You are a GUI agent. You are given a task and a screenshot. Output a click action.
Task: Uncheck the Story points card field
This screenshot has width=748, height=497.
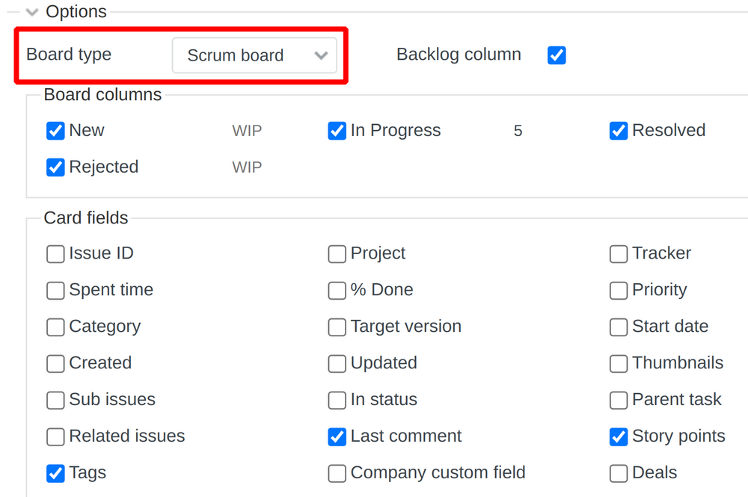pos(619,436)
